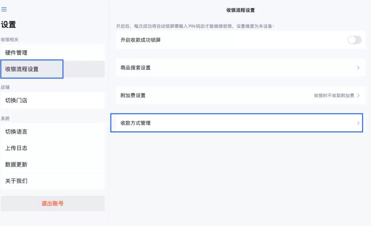
Task: Expand the 商品搜索设置 product search settings
Action: click(x=237, y=68)
